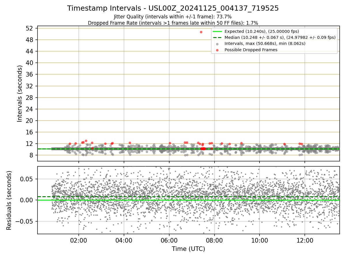Image resolution: width=346 pixels, height=259 pixels.
Task: Click the 10:00 time axis tick label
Action: pos(259,240)
